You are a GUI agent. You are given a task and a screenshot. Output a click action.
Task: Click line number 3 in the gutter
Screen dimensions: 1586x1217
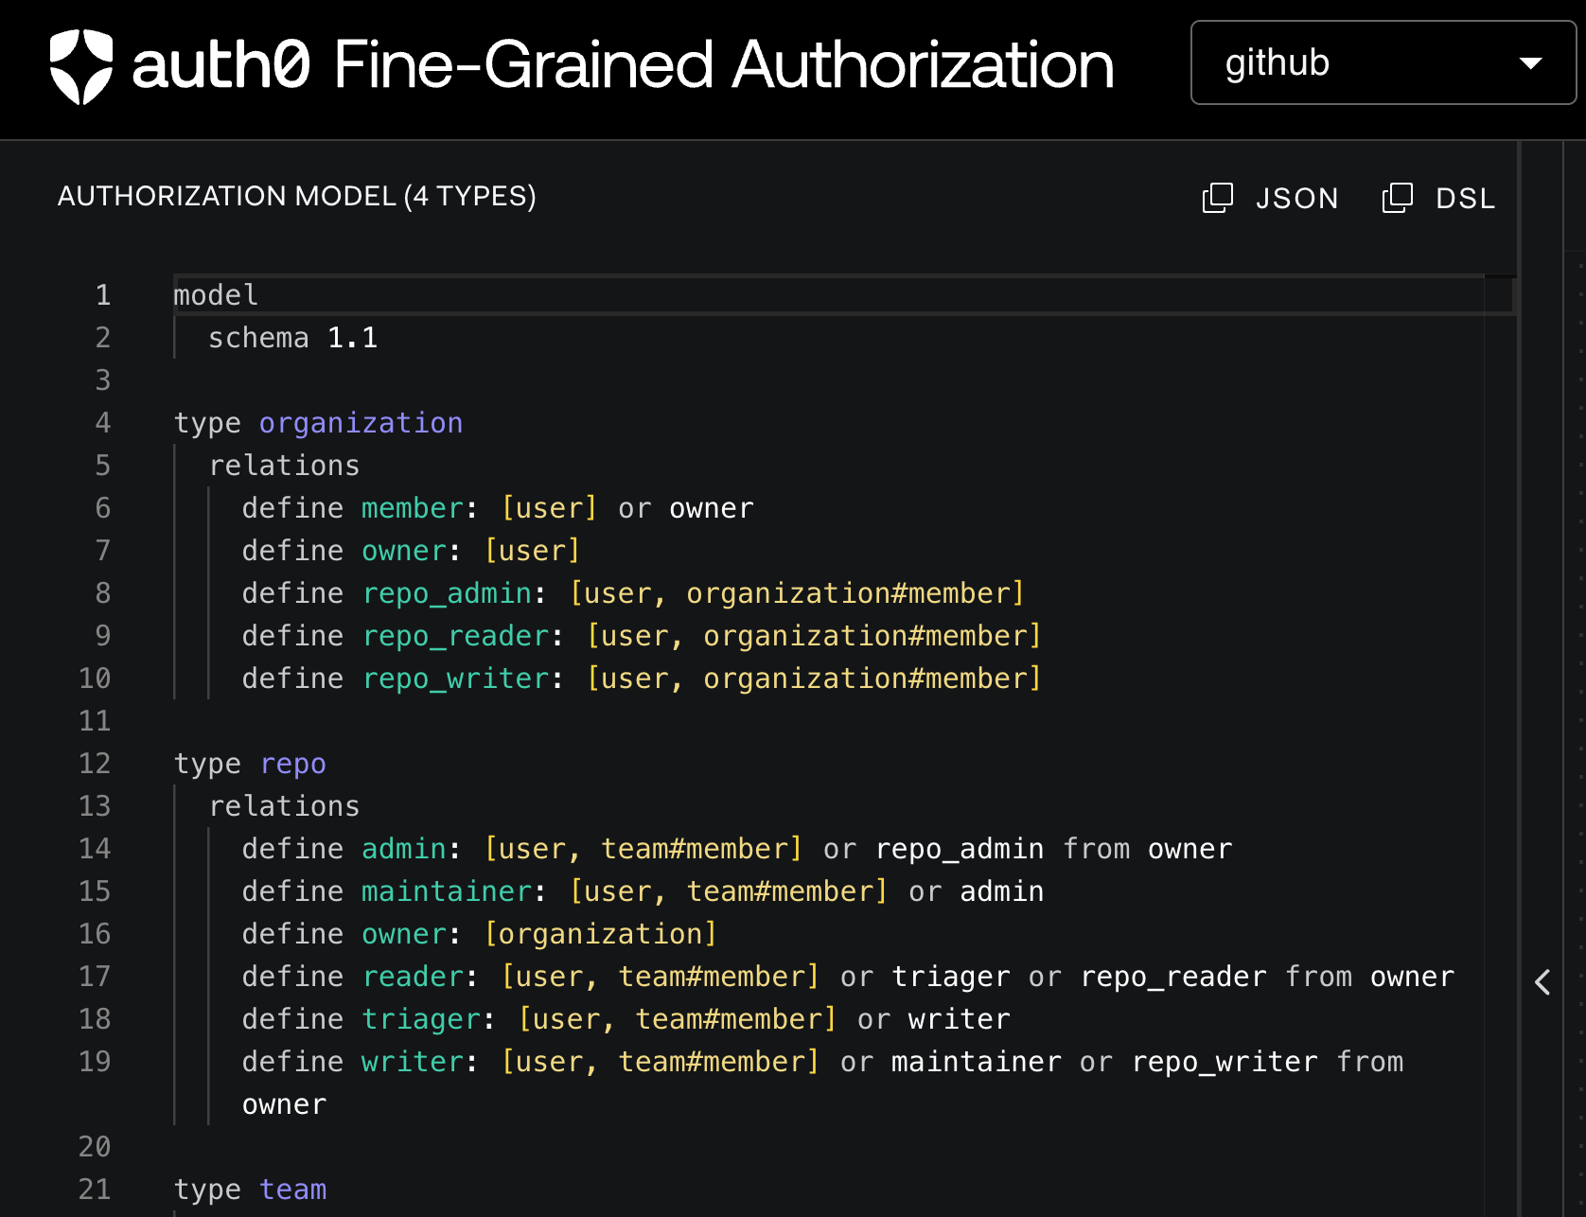point(103,380)
